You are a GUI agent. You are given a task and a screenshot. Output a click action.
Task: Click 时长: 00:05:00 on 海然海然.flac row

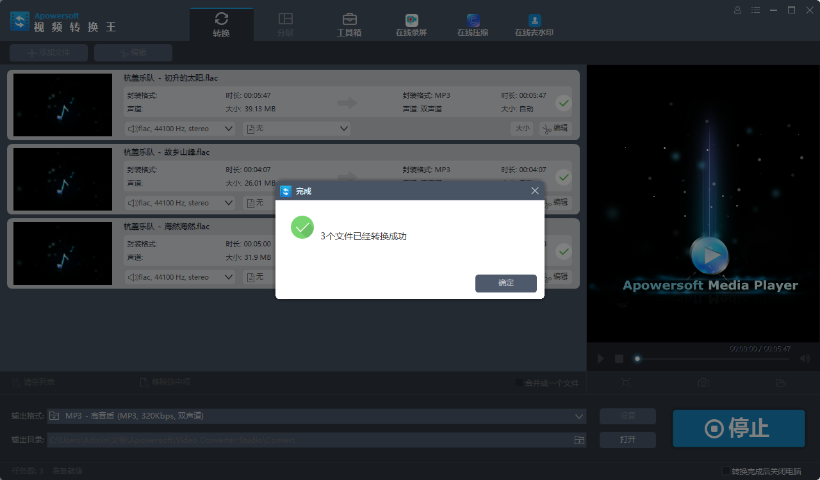click(x=248, y=244)
